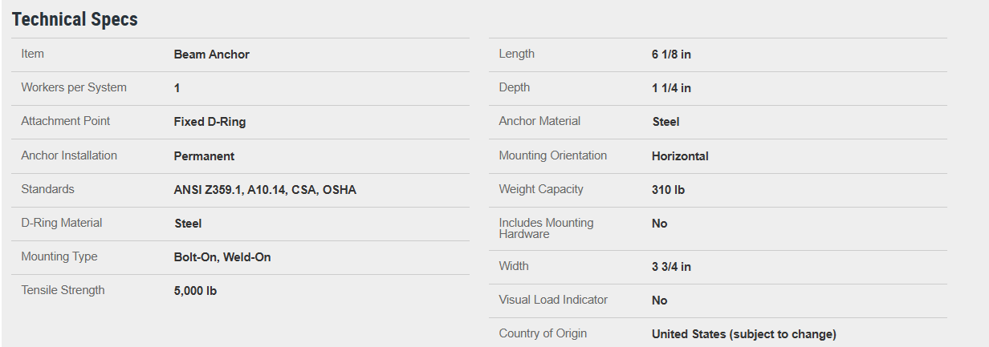Click the 1 1/4 in depth value
This screenshot has height=347, width=989.
tap(671, 88)
